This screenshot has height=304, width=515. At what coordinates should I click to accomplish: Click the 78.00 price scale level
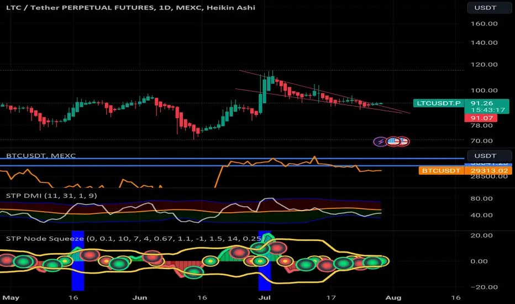[481, 125]
